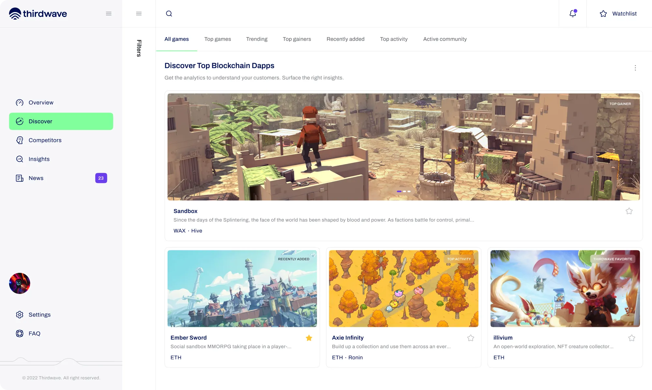Click the 'Discover Top Blockchain Dapps' heading
Image resolution: width=652 pixels, height=390 pixels.
pos(219,65)
